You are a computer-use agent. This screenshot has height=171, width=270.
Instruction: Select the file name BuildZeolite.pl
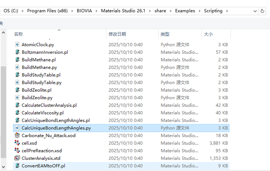tap(37, 90)
